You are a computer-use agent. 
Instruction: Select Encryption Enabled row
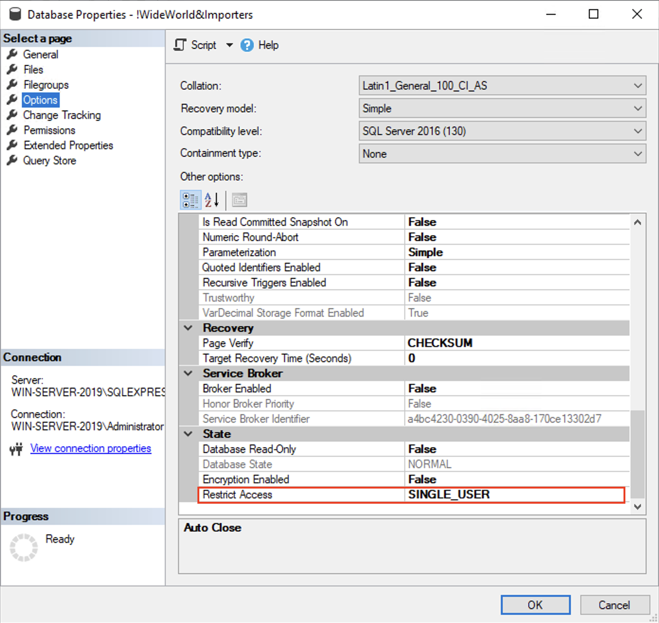click(414, 480)
